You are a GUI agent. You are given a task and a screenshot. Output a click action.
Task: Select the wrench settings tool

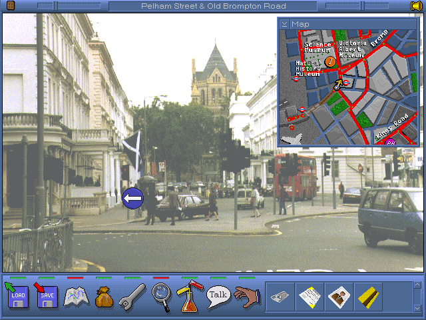pyautogui.click(x=132, y=296)
